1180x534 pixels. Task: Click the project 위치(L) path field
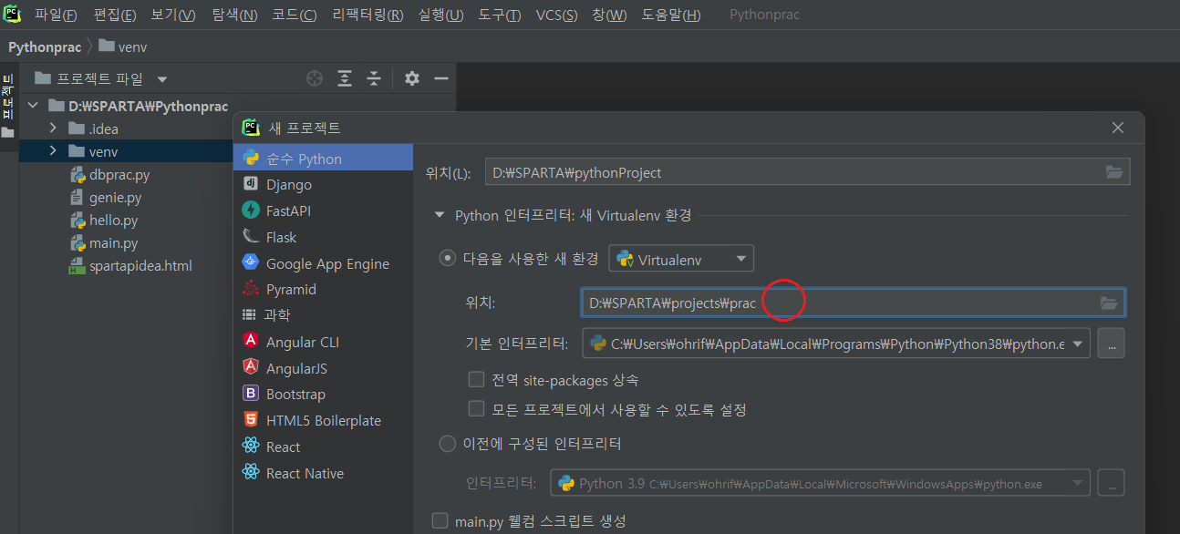click(808, 172)
